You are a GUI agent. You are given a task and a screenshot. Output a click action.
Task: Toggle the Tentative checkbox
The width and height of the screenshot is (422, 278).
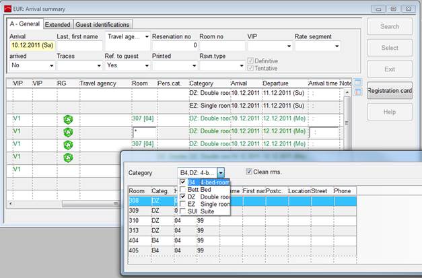(x=250, y=68)
